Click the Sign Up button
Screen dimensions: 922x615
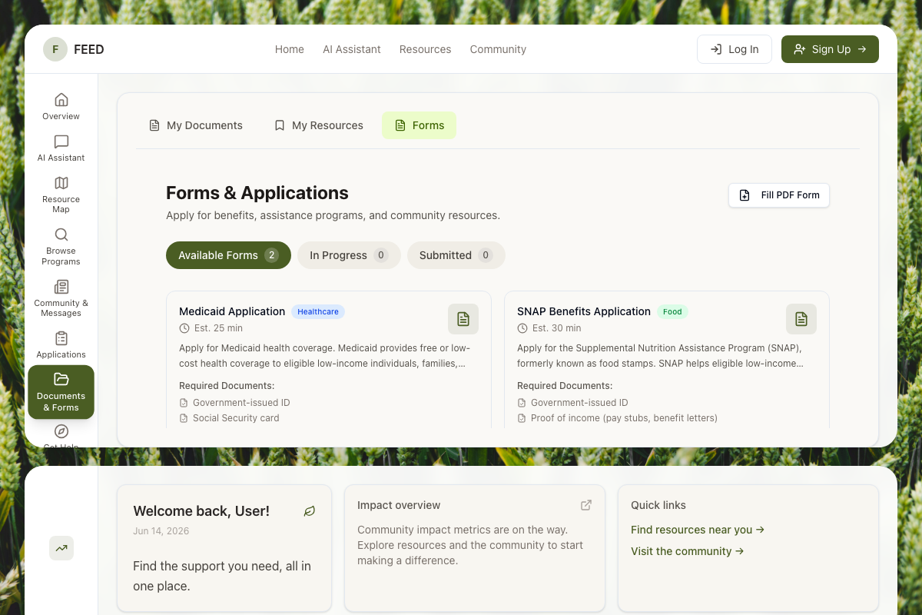830,49
